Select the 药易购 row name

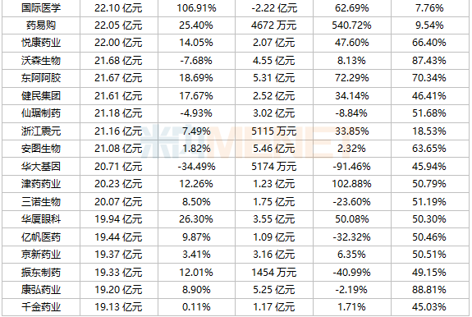(41, 25)
